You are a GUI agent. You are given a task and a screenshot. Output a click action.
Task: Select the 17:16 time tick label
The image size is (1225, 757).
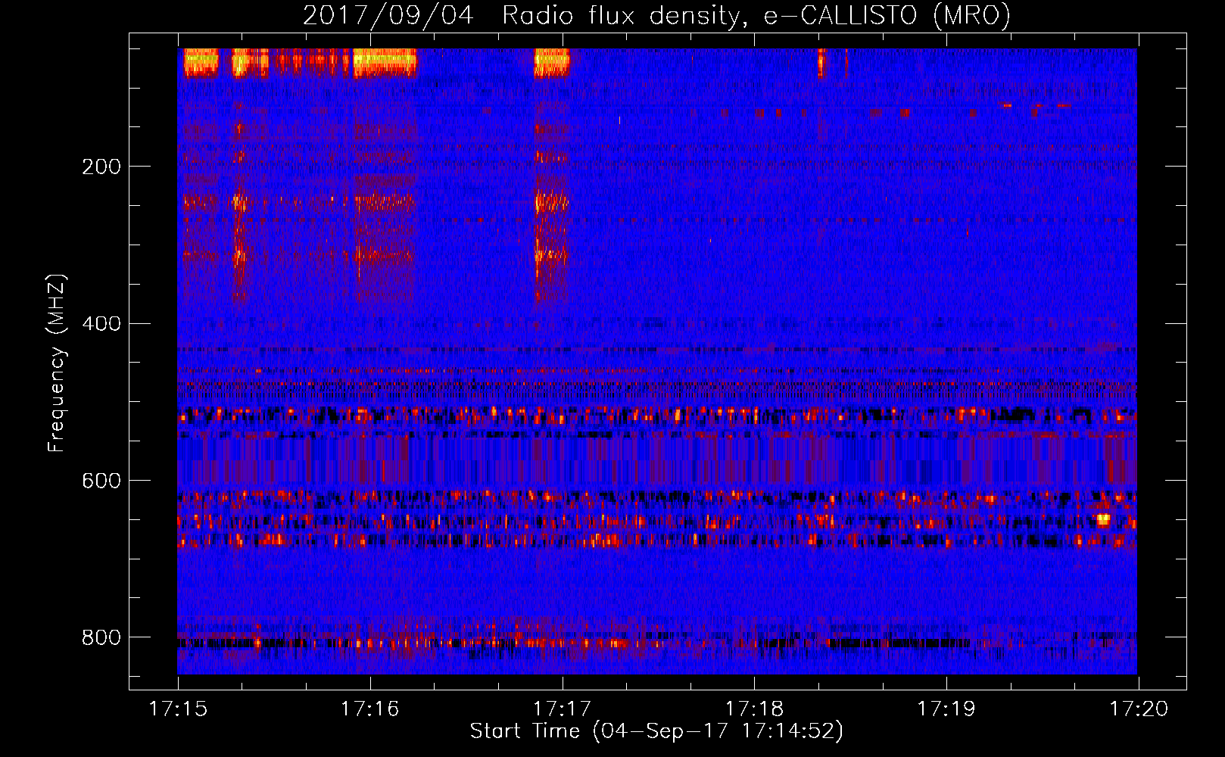[x=369, y=709]
